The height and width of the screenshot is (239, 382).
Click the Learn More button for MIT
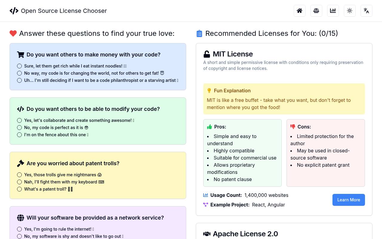(x=349, y=200)
